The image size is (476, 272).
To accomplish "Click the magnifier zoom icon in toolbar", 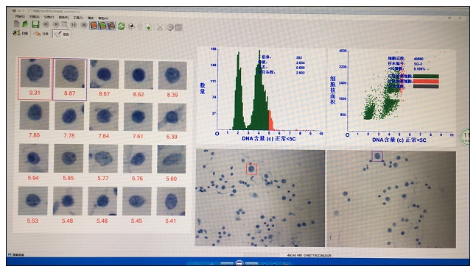I will [x=64, y=24].
